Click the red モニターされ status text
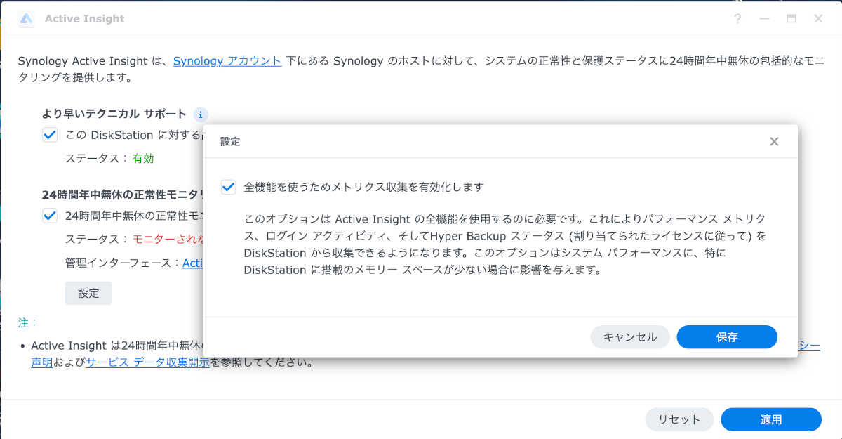842x439 pixels. click(x=168, y=239)
